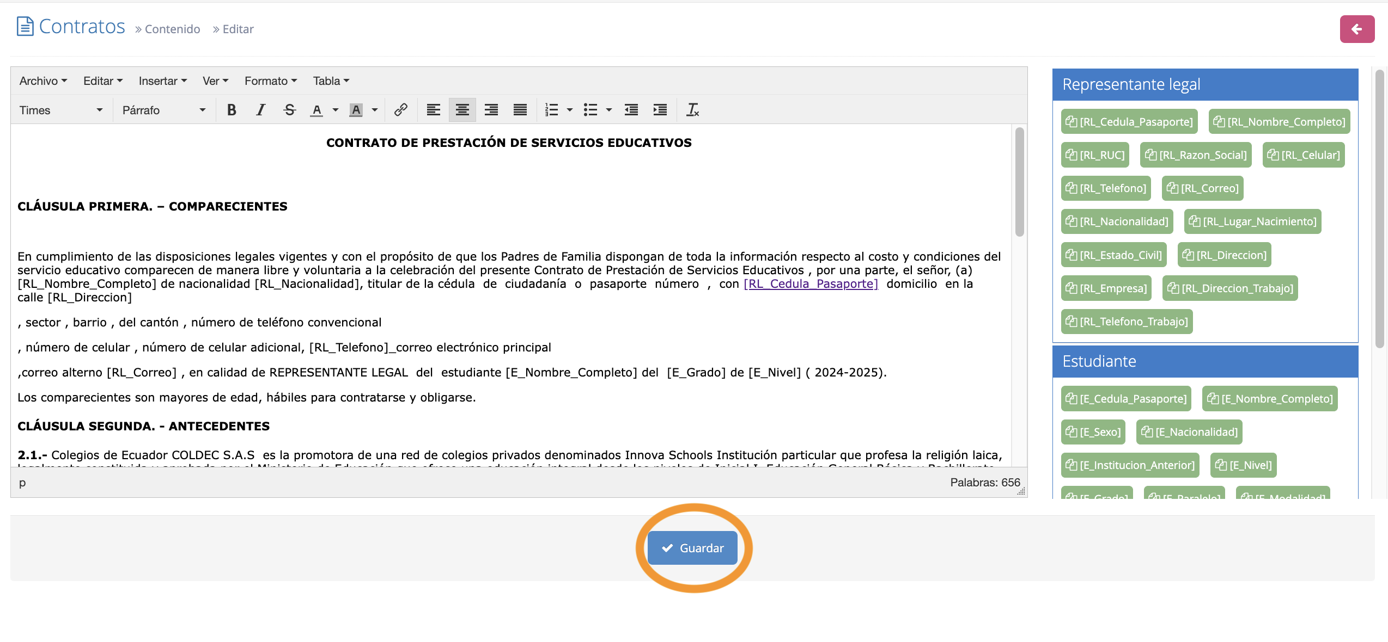Expand the numbered list style arrow
The width and height of the screenshot is (1388, 642).
tap(570, 110)
